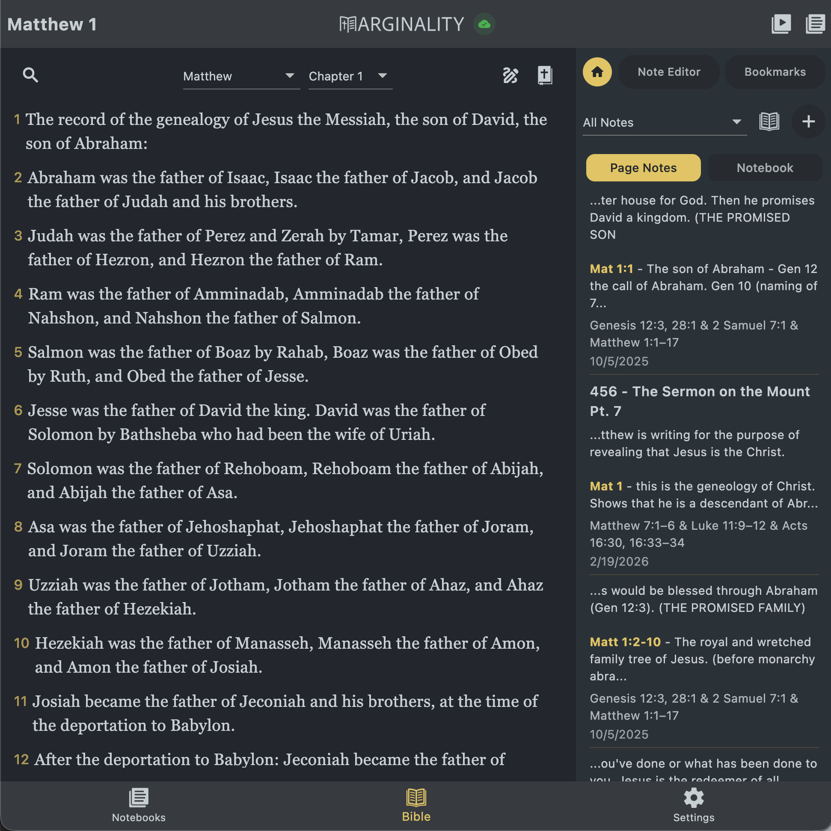Click the green sync status indicator

tap(485, 24)
